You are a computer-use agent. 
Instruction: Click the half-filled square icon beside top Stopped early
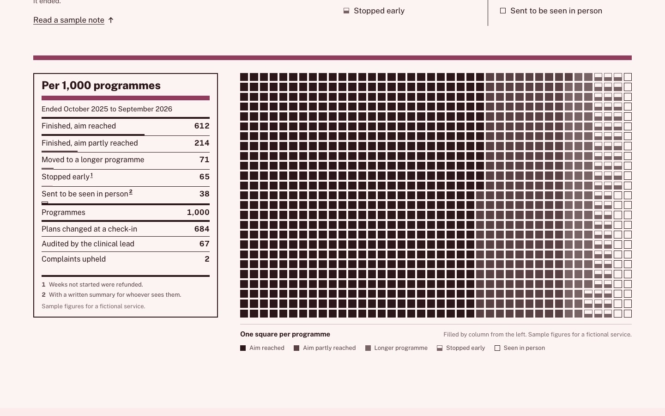tap(346, 11)
